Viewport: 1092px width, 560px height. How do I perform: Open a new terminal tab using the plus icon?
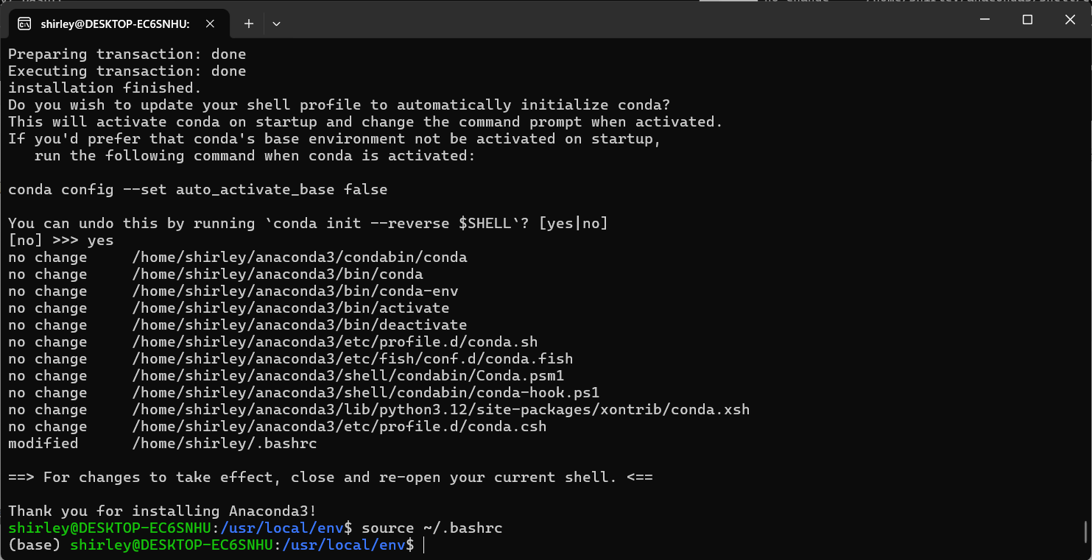[x=248, y=23]
